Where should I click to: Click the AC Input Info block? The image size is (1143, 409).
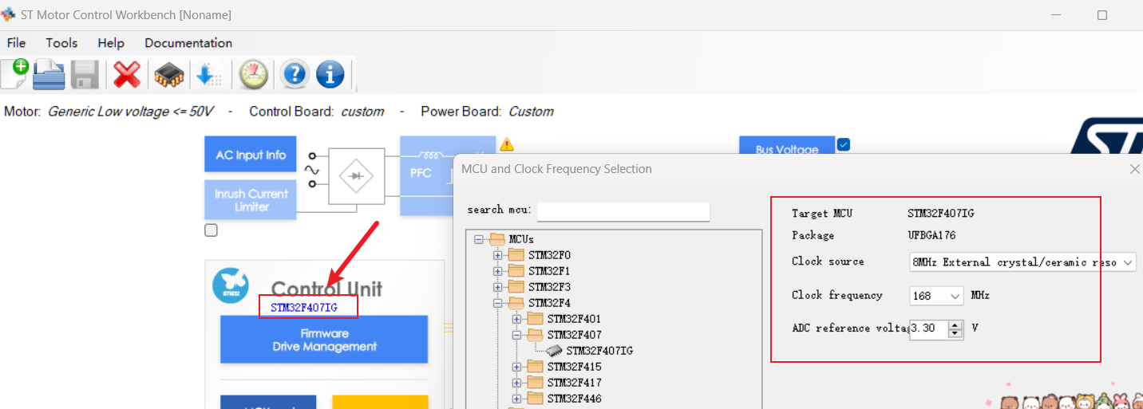(x=251, y=155)
